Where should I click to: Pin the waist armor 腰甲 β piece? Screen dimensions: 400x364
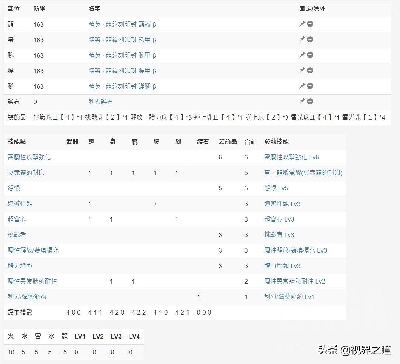302,71
